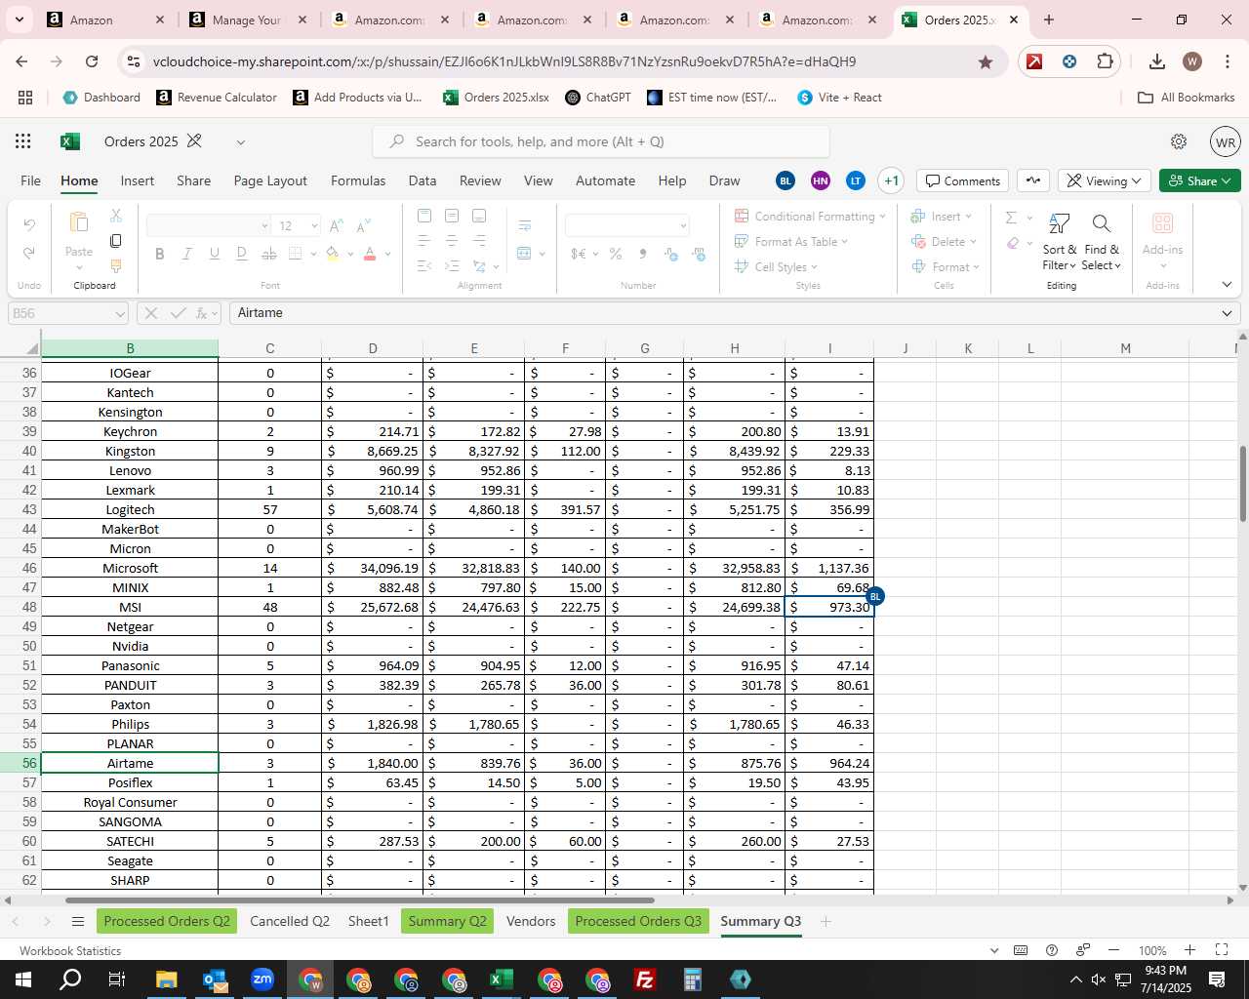The width and height of the screenshot is (1249, 999).
Task: Toggle Bold formatting
Action: tap(159, 254)
